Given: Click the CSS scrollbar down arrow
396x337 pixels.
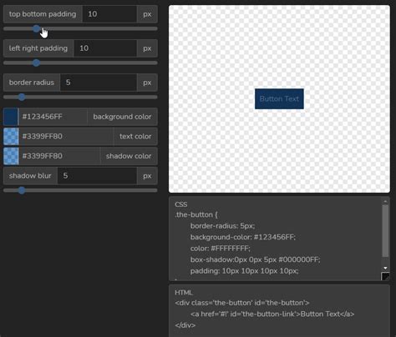Looking at the screenshot, I should 385,268.
